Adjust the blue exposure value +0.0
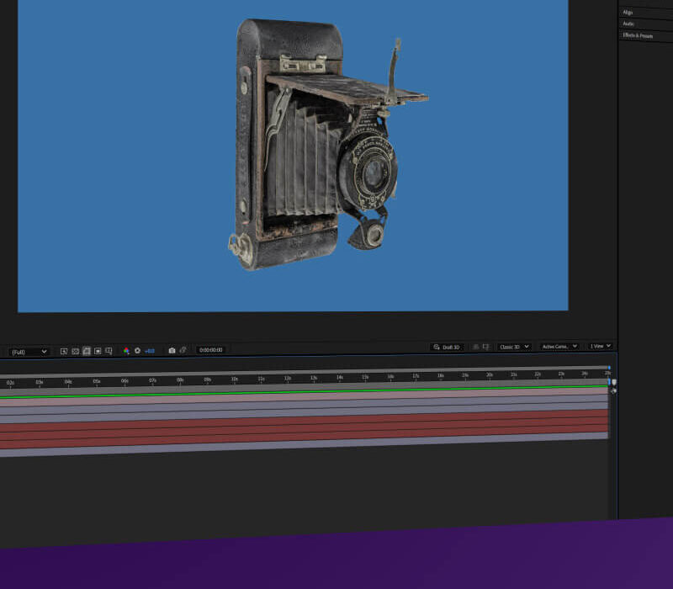Viewport: 673px width, 589px height. 150,351
